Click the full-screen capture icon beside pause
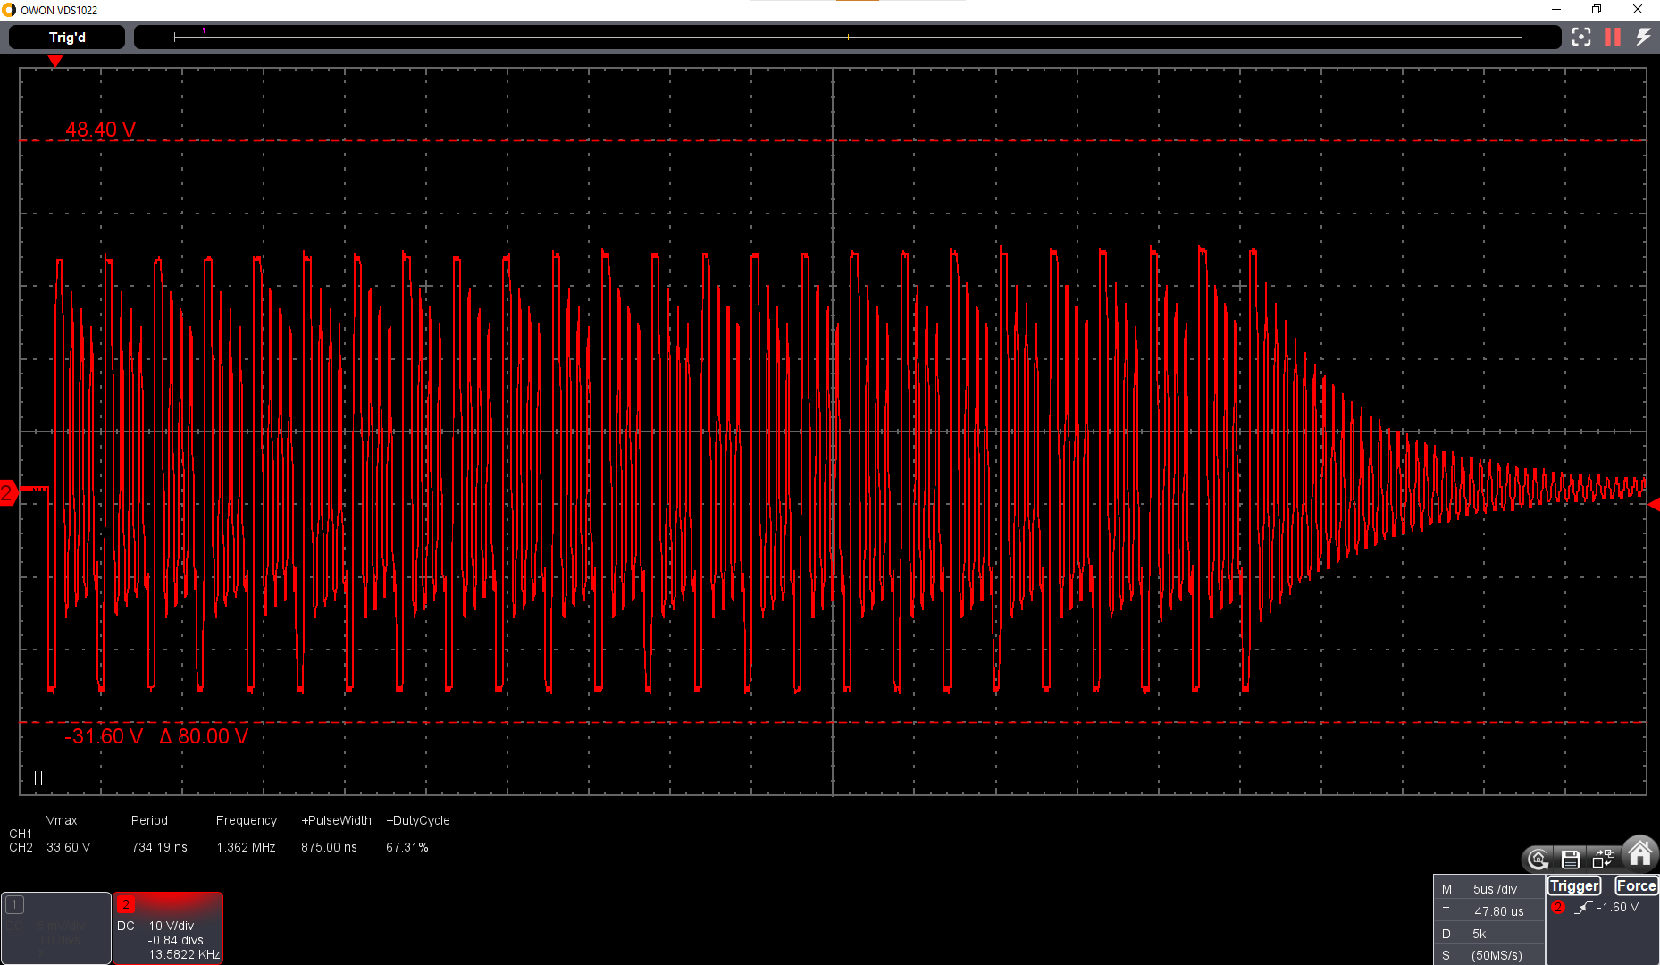This screenshot has height=965, width=1660. (x=1581, y=37)
